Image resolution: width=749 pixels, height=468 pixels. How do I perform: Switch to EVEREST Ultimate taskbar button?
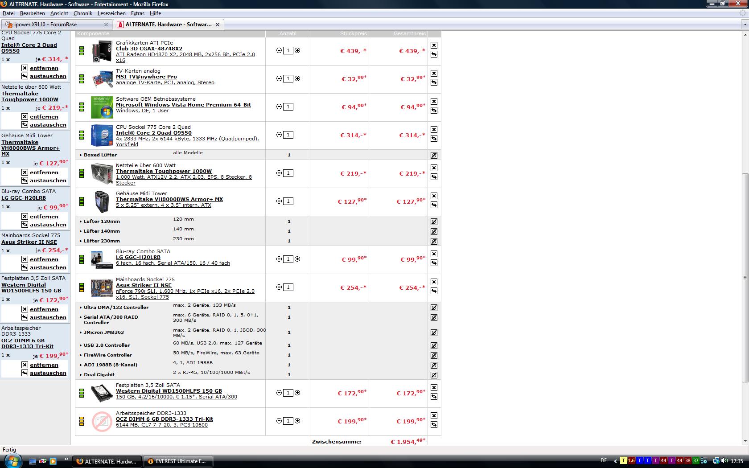point(178,461)
